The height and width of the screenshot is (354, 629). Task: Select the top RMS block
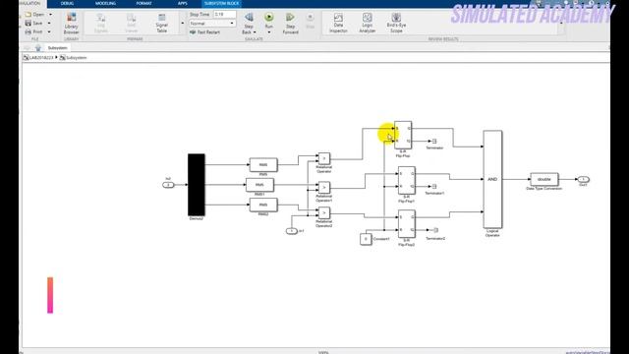click(x=263, y=164)
